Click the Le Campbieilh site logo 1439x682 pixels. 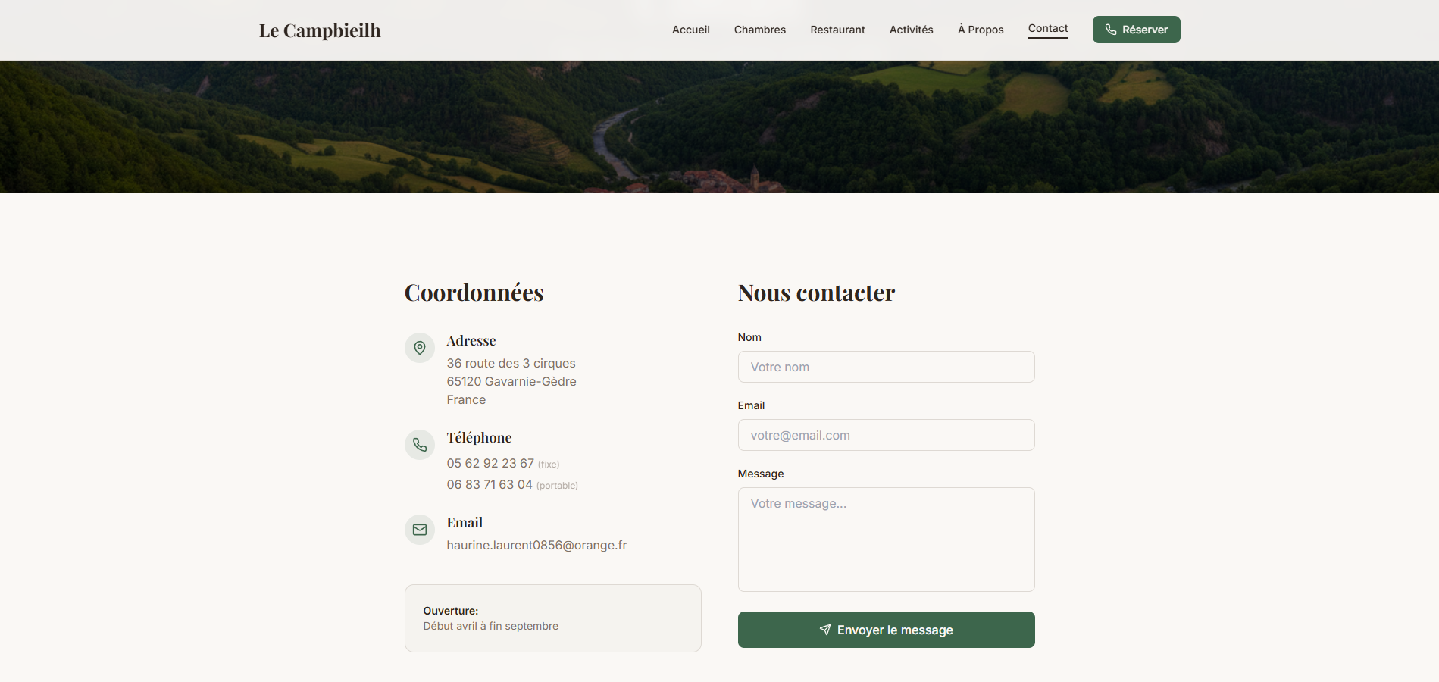click(x=320, y=30)
